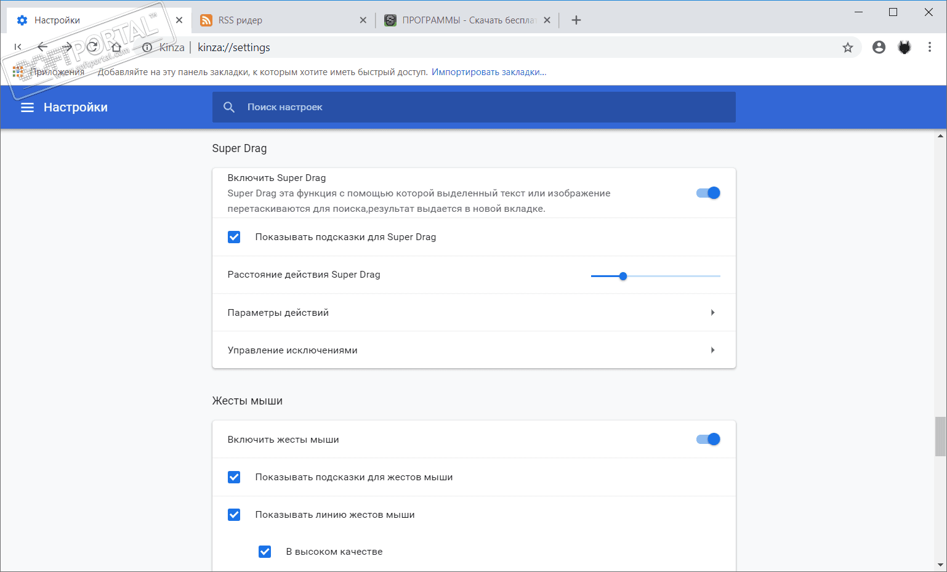The height and width of the screenshot is (572, 947).
Task: Click the Импортировать закладки link
Action: (489, 72)
